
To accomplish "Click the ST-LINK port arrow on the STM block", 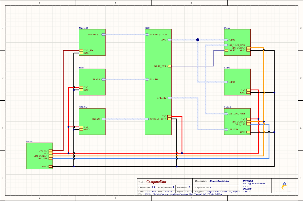I will tap(170, 98).
